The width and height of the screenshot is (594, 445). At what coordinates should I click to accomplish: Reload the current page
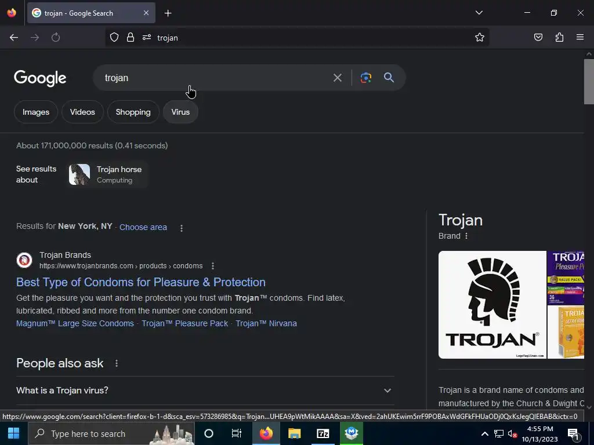tap(56, 38)
